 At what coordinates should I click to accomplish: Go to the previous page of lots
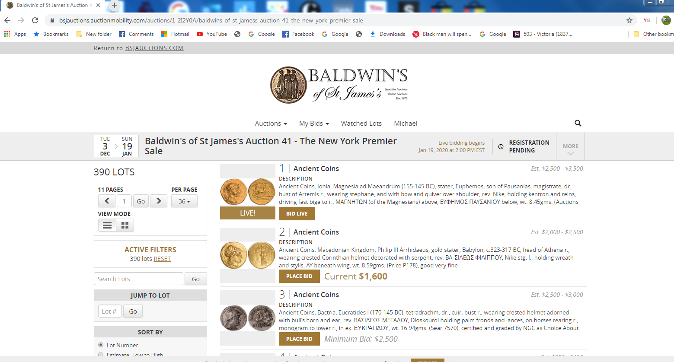click(107, 201)
